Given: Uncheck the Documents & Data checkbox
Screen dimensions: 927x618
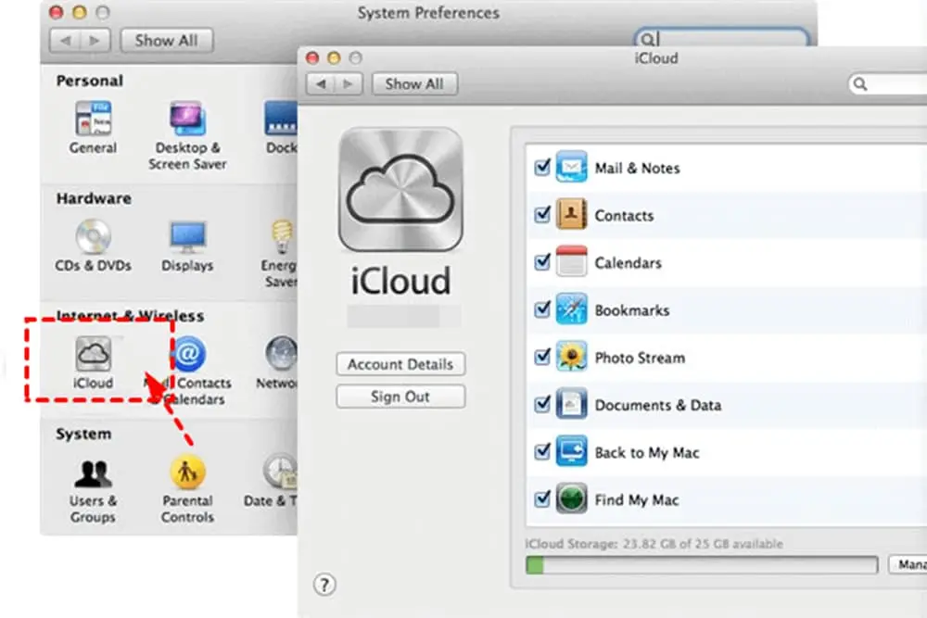Looking at the screenshot, I should tap(543, 405).
